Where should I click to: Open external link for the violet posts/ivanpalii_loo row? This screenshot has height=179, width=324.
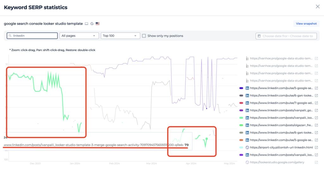[316, 155]
